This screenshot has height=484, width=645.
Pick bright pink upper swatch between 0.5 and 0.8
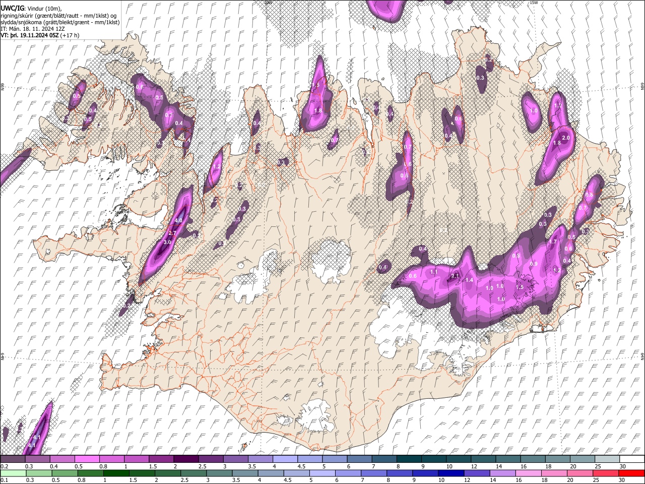point(87,459)
